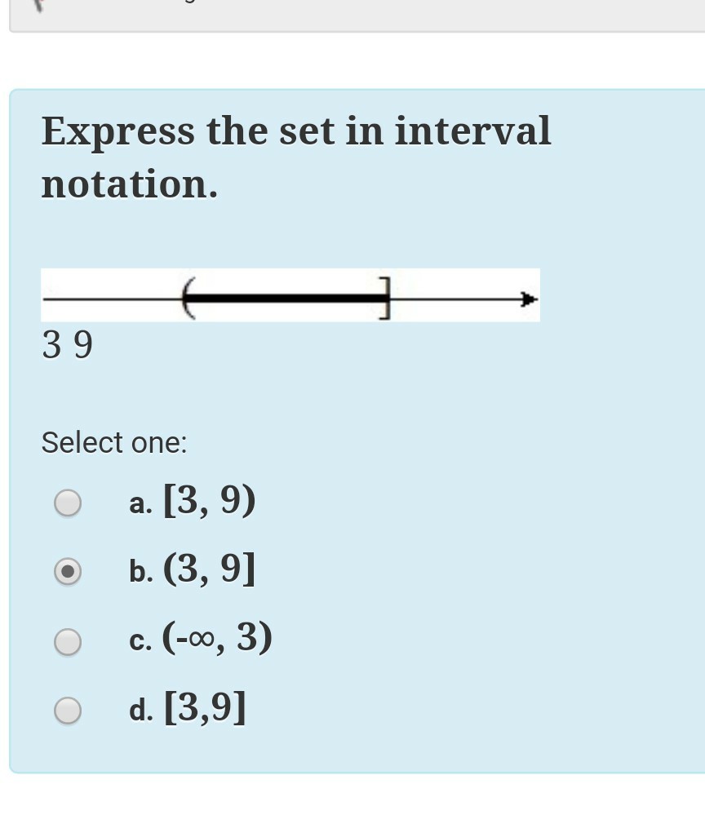
Task: Click the "3 9" label below the number line
Action: point(68,345)
